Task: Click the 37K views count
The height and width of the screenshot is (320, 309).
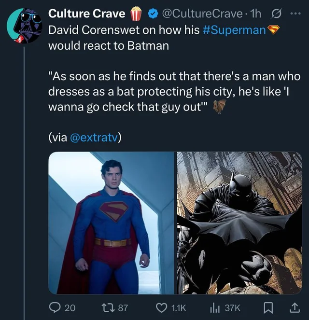Action: point(233,308)
